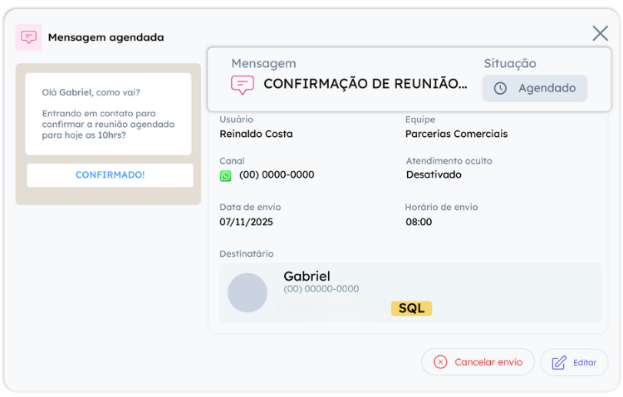Click the CONFIRMADO! reply button in preview
The height and width of the screenshot is (397, 623).
click(x=110, y=175)
